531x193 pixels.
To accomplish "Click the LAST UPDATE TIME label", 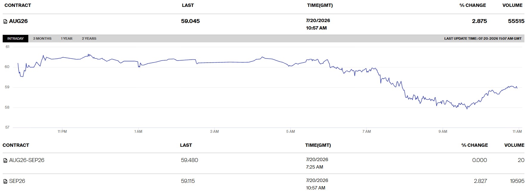I will (x=483, y=38).
